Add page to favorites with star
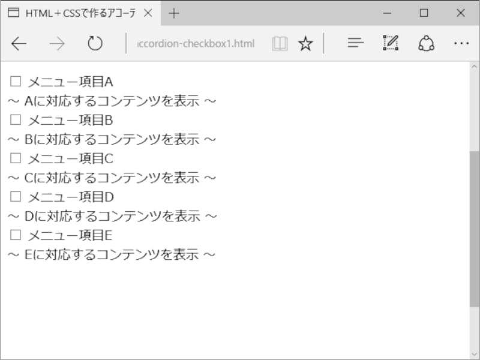 [x=305, y=44]
